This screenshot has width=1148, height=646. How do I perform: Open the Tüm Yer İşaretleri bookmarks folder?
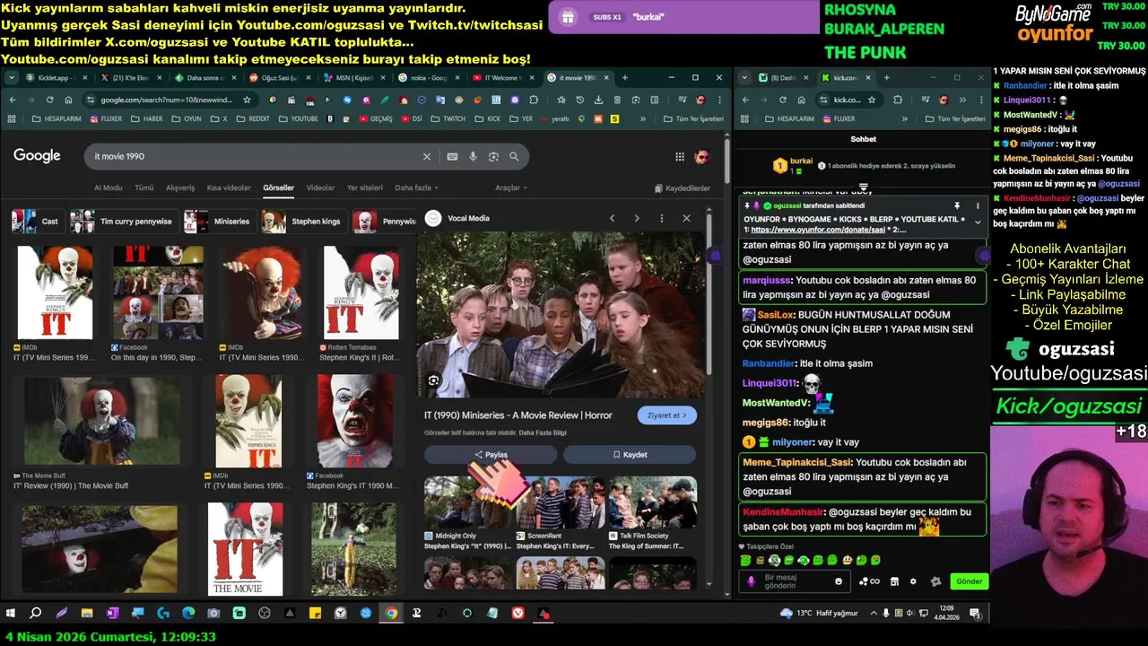[x=693, y=118]
